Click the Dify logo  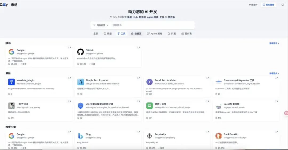pos(4,5)
